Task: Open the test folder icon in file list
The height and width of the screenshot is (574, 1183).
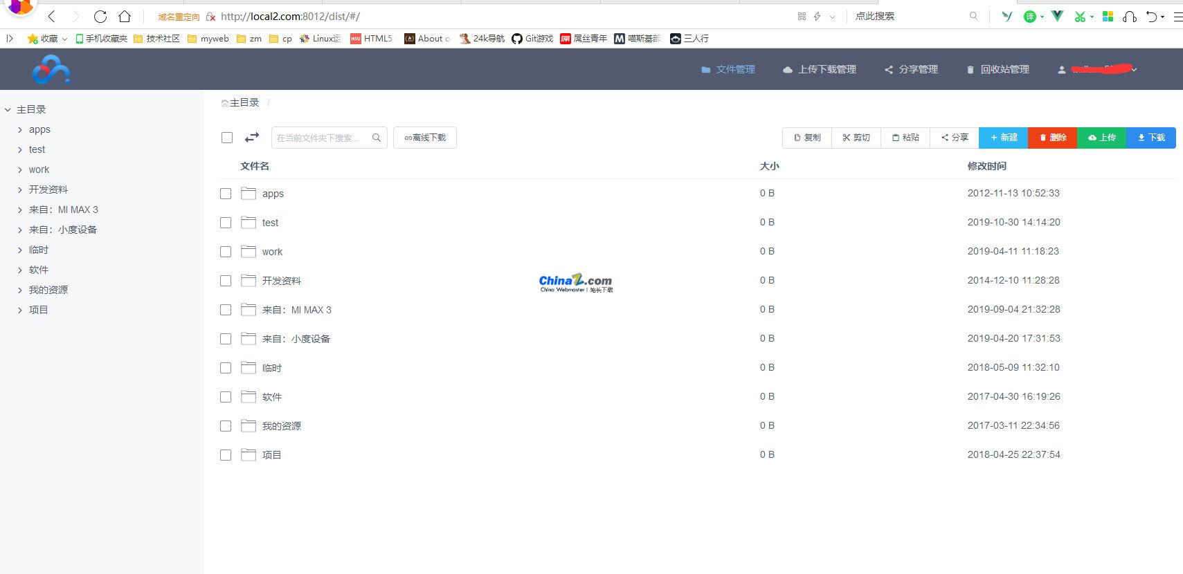Action: (249, 223)
